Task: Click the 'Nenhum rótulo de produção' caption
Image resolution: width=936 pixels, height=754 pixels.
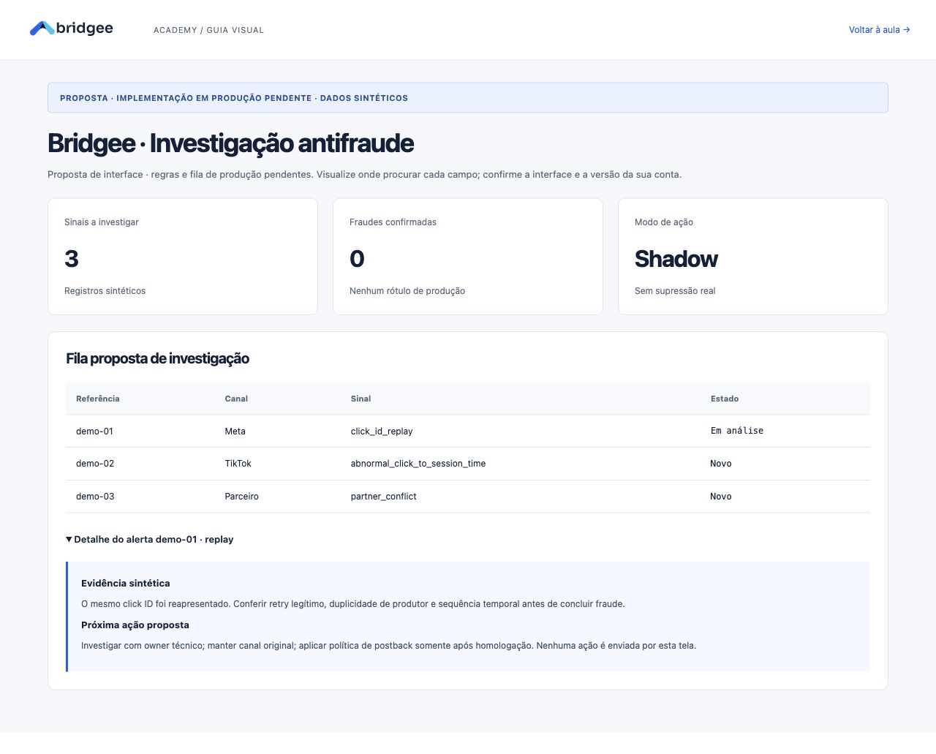Action: tap(407, 291)
